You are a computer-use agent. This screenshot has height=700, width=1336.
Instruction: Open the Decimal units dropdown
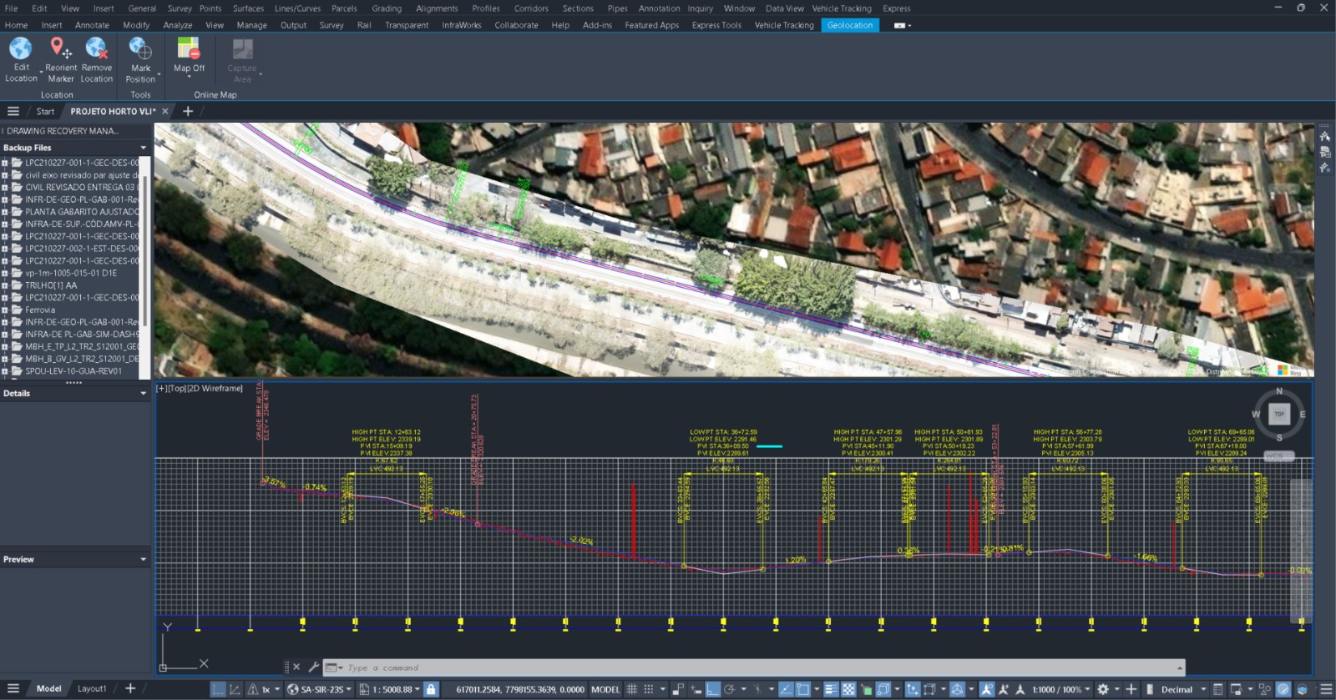pyautogui.click(x=1203, y=689)
